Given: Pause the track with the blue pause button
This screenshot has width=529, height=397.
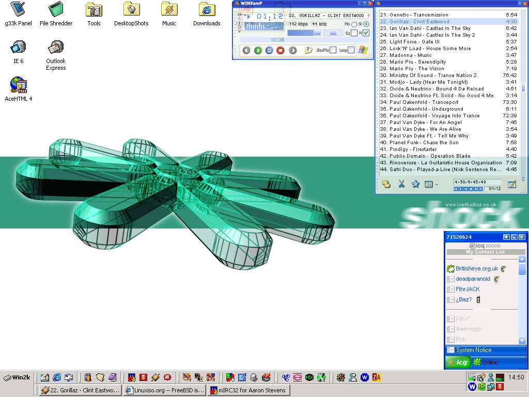Looking at the screenshot, I should [269, 50].
